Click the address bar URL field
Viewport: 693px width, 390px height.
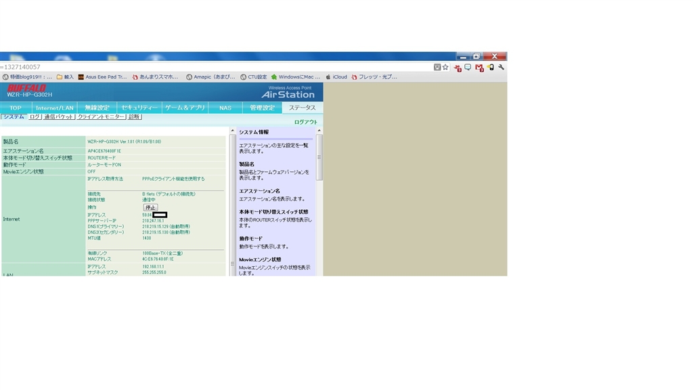click(x=216, y=67)
